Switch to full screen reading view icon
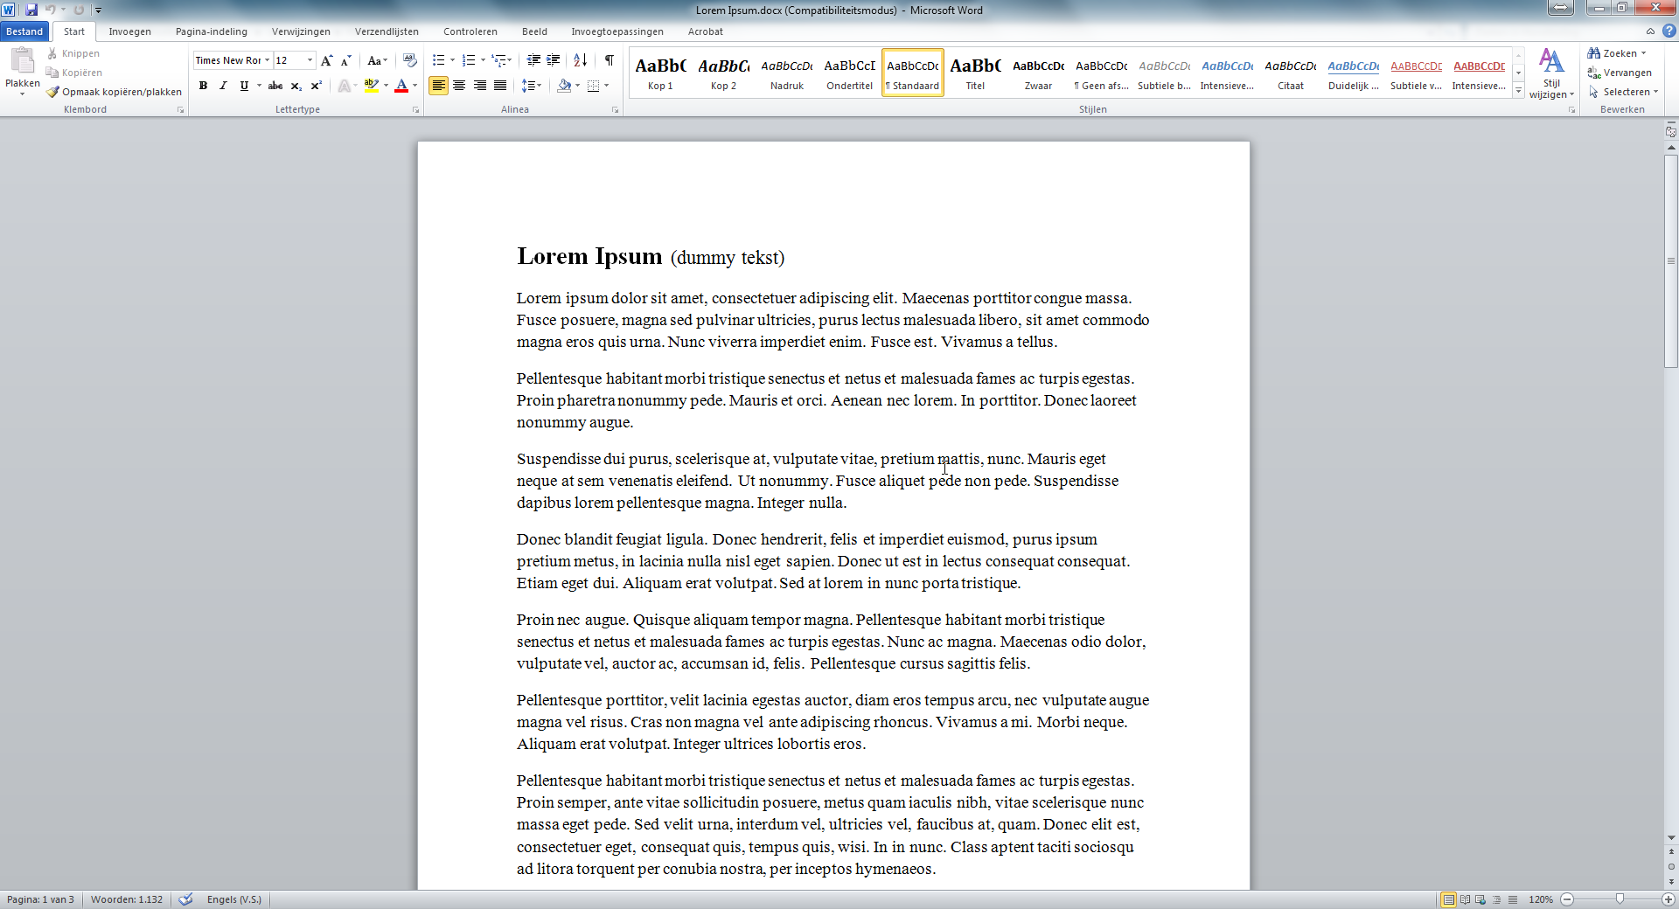This screenshot has width=1679, height=909. (x=1465, y=899)
